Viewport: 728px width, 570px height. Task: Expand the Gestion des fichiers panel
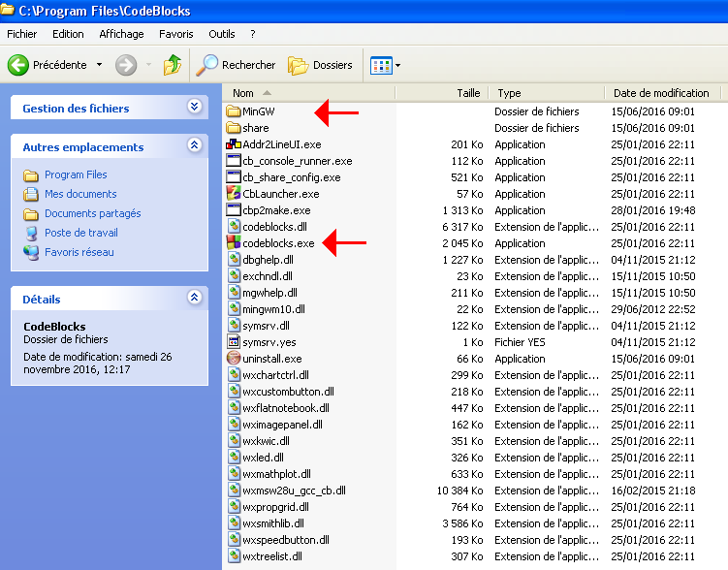[x=194, y=107]
